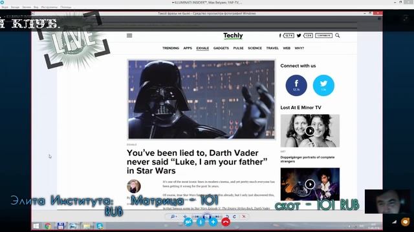This screenshot has width=414, height=232.
Task: Open the Вид menu
Action: point(36,7)
